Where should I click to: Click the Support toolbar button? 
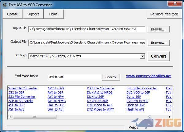tap(33, 14)
